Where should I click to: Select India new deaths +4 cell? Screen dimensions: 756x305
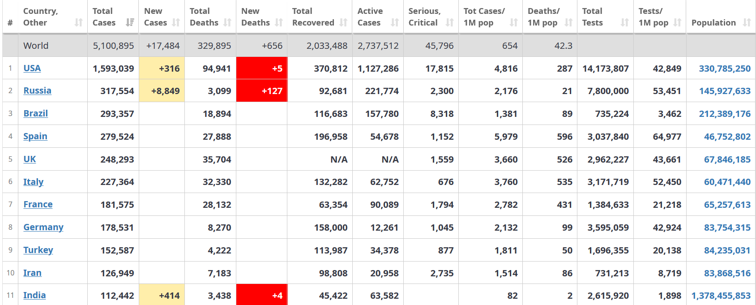pyautogui.click(x=262, y=295)
